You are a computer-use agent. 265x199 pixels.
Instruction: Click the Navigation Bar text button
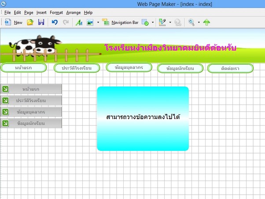point(125,23)
